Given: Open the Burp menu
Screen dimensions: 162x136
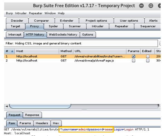Looking at the screenshot, I should 9,13.
